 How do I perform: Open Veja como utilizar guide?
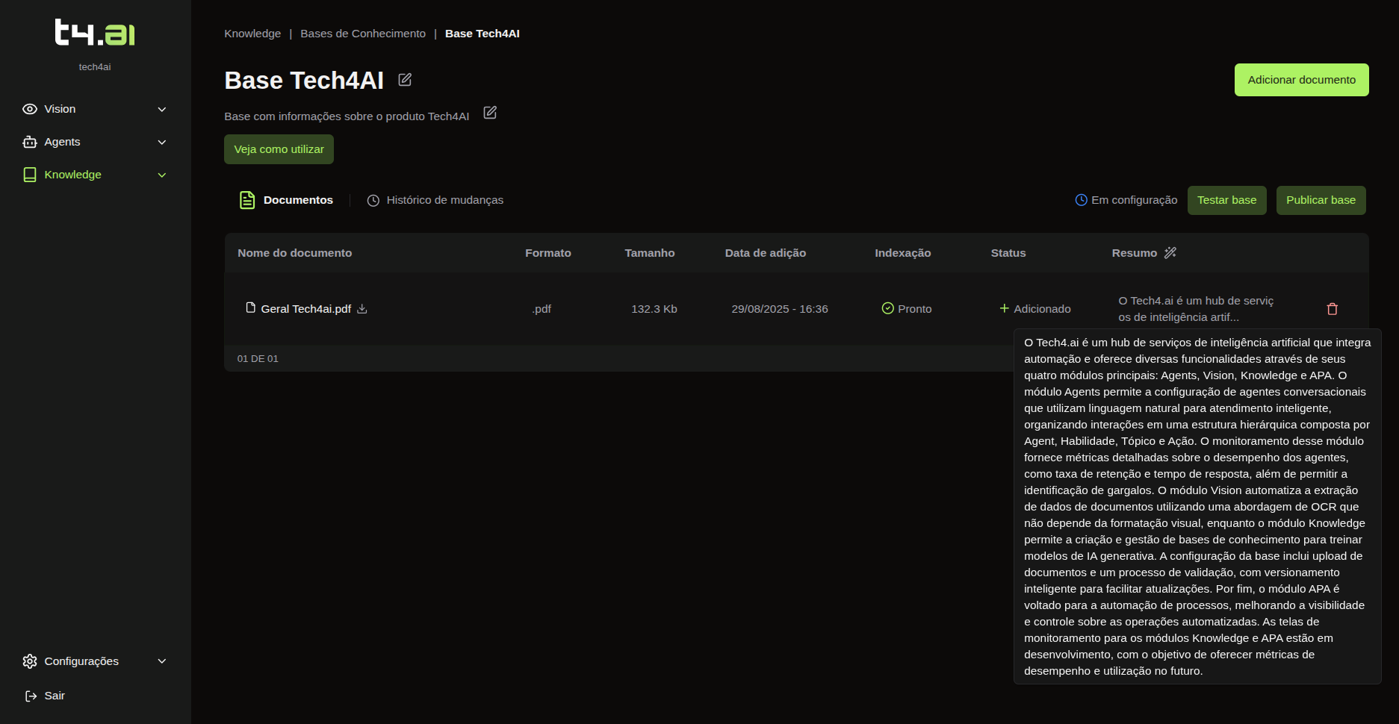tap(279, 149)
